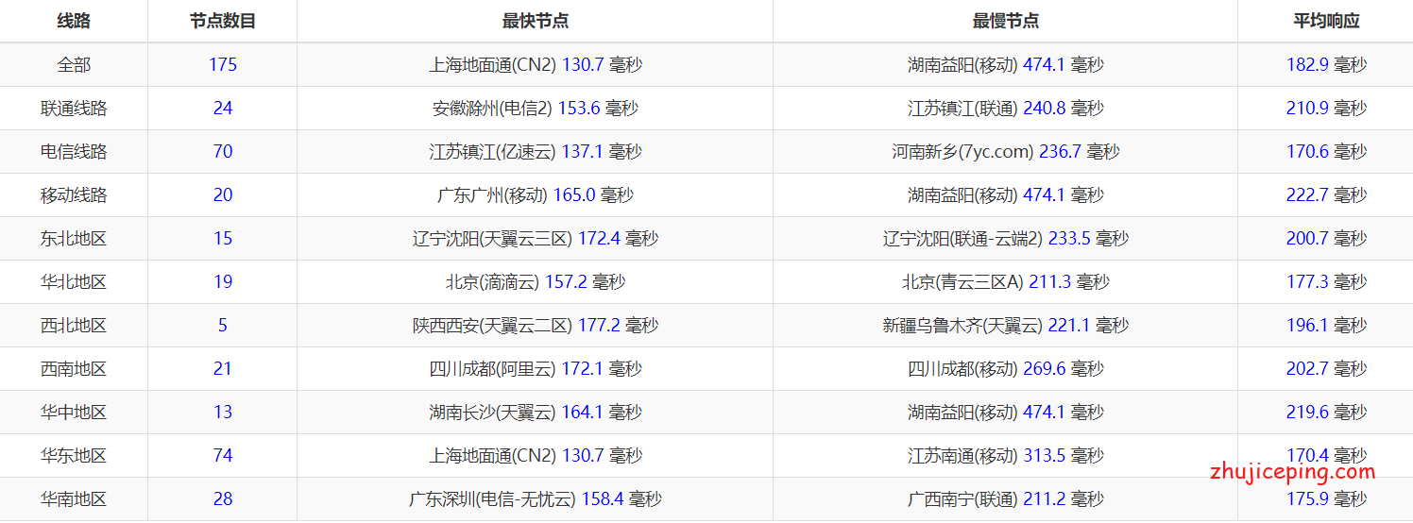Click fastest node 北京(滴滴云) 157.2 毫秒
The image size is (1413, 523).
(x=536, y=282)
